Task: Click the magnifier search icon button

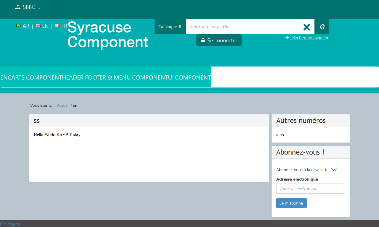Action: tap(322, 27)
